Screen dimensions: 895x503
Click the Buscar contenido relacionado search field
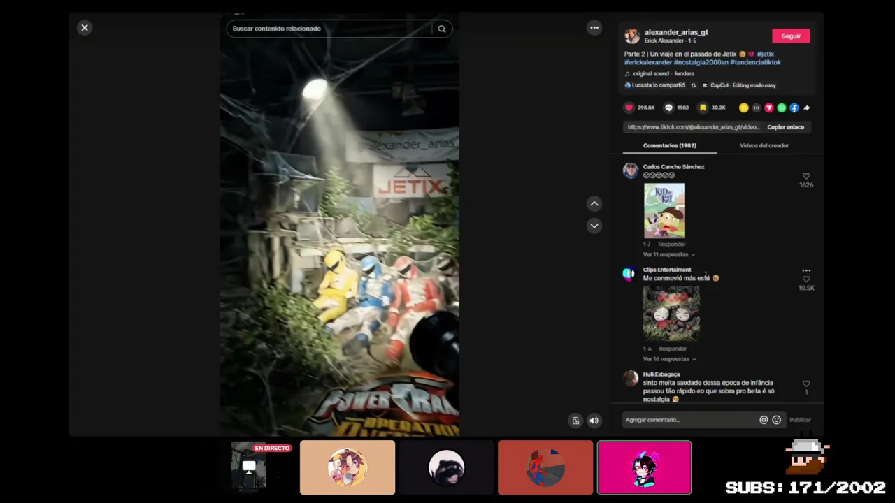(329, 29)
